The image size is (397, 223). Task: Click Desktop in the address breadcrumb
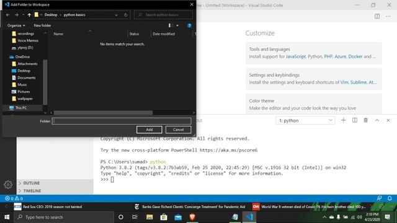pyautogui.click(x=51, y=15)
